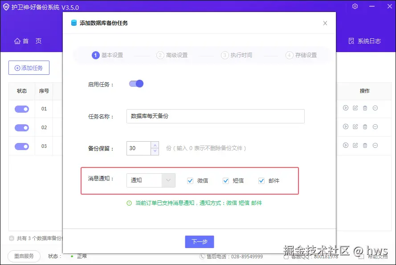
Task: Uncheck the 微信 notification checkbox
Action: pos(190,180)
